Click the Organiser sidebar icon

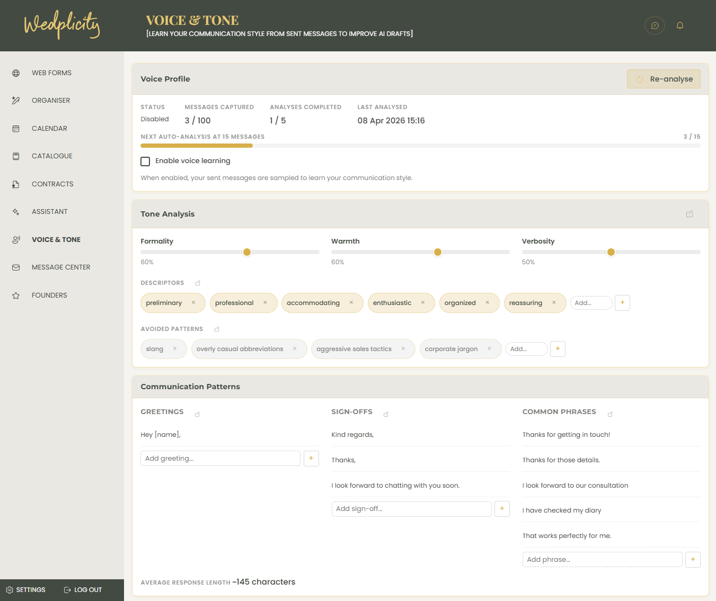pyautogui.click(x=16, y=101)
